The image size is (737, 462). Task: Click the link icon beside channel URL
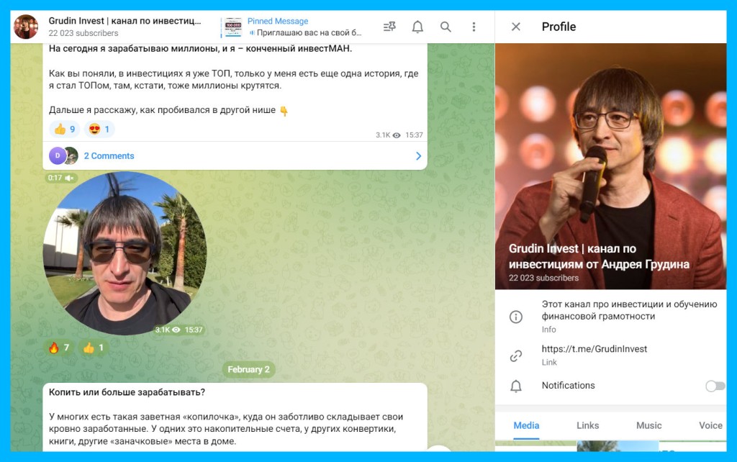(x=515, y=355)
